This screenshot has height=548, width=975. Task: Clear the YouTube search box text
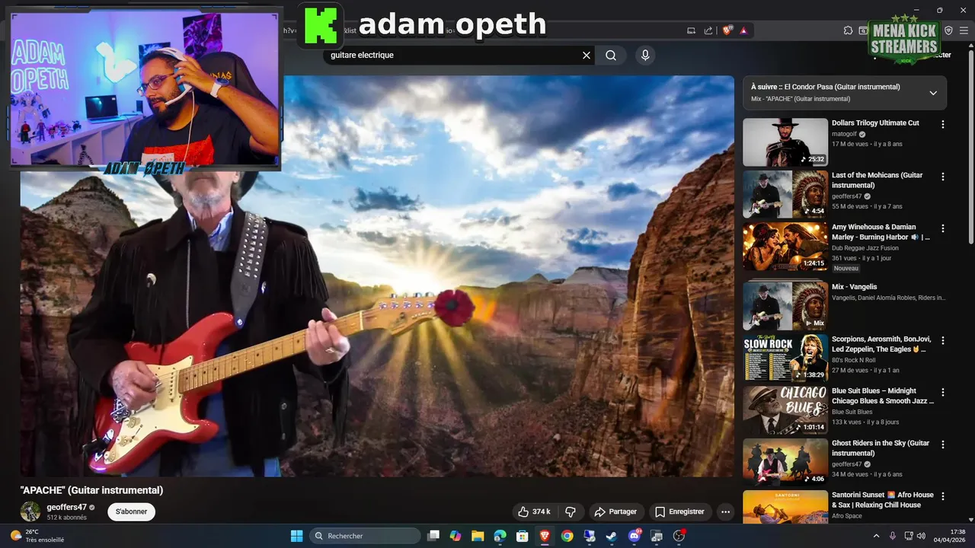click(587, 55)
